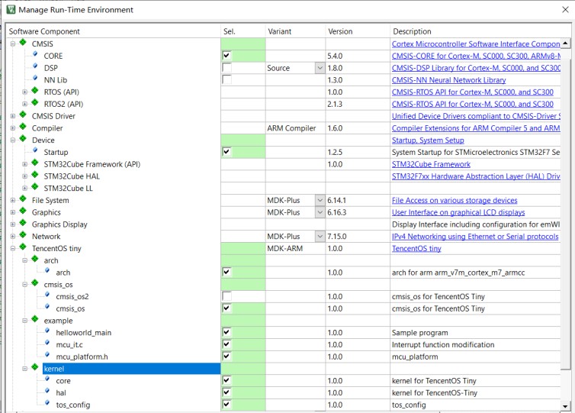Viewport: 575px width, 413px height.
Task: Enable the cmsis_os2 checkbox
Action: click(226, 296)
